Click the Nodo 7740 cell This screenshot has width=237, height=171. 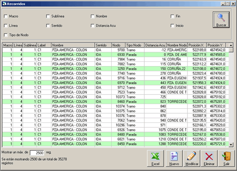coord(118,73)
